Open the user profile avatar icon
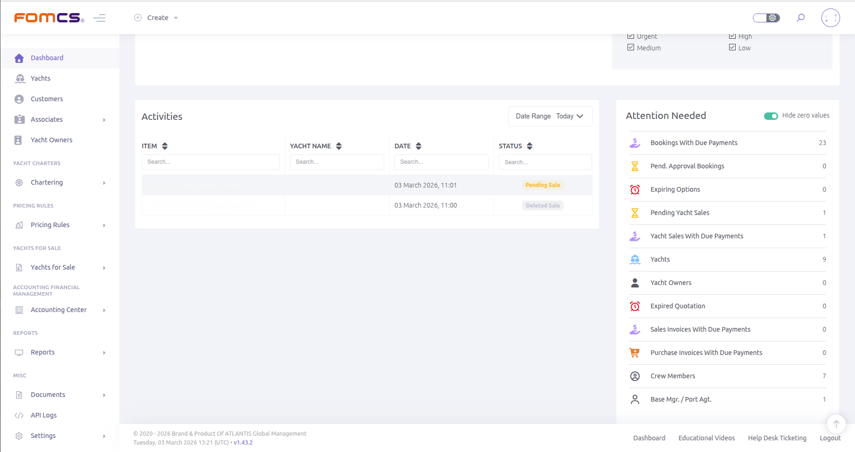The width and height of the screenshot is (855, 452). click(830, 18)
